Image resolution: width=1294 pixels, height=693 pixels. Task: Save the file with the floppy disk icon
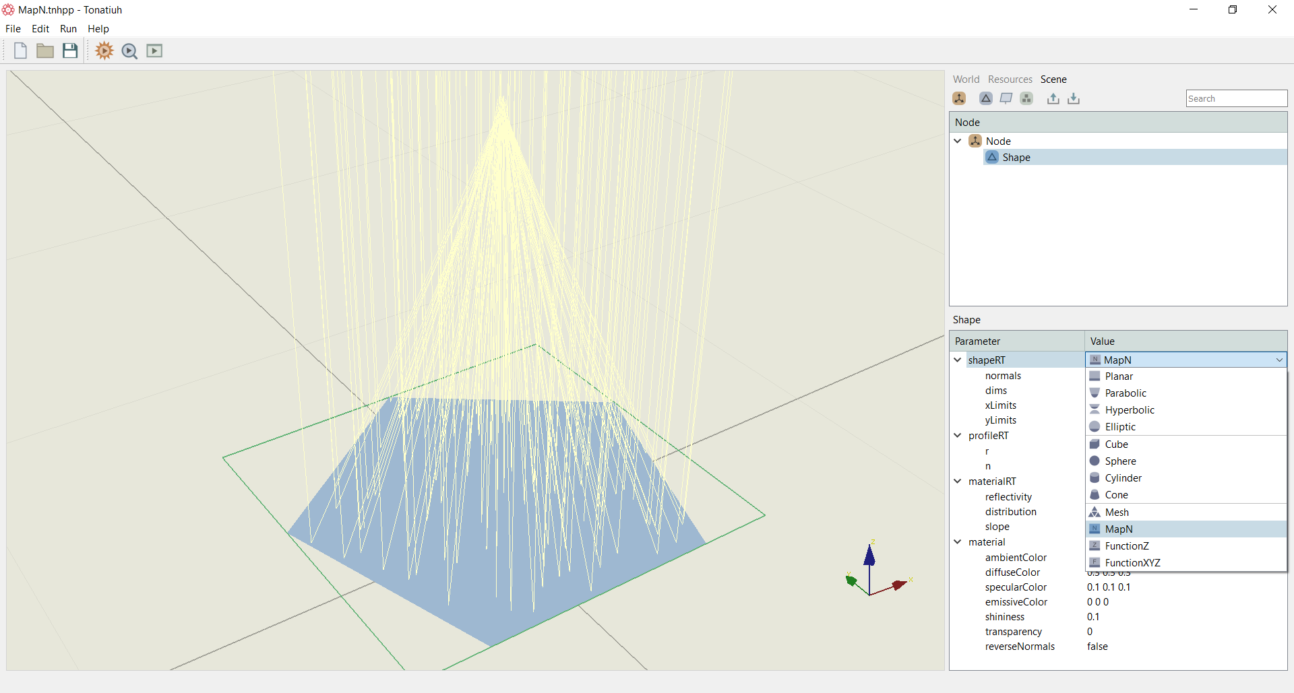(70, 51)
